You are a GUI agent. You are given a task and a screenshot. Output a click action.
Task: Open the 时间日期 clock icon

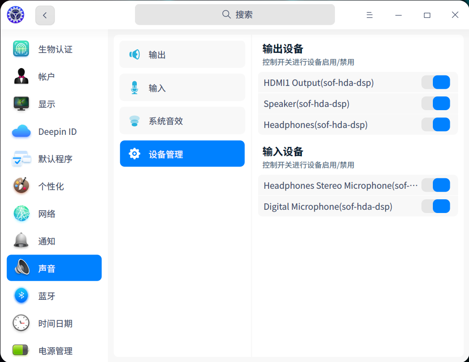(x=21, y=323)
